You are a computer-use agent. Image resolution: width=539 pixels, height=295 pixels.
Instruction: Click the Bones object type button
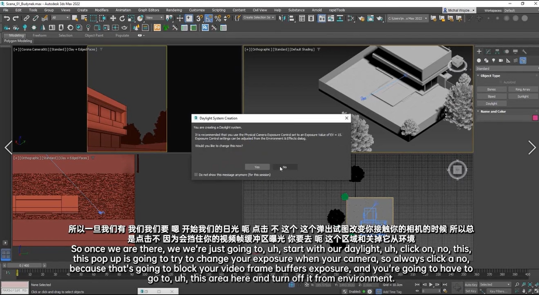492,89
